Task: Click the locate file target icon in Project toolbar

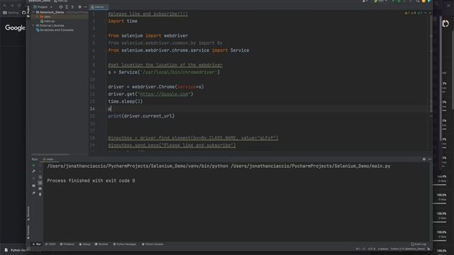Action: pos(61,7)
